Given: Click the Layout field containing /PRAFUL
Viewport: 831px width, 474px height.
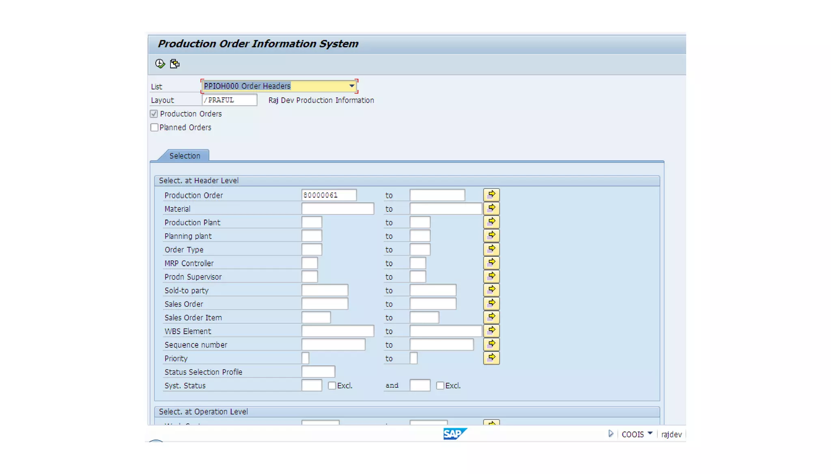Looking at the screenshot, I should (229, 100).
